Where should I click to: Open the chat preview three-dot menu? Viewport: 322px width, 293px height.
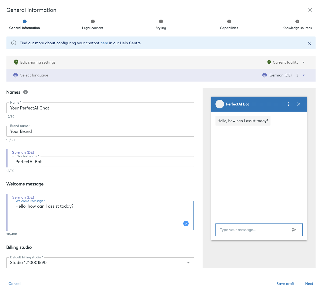click(x=288, y=104)
